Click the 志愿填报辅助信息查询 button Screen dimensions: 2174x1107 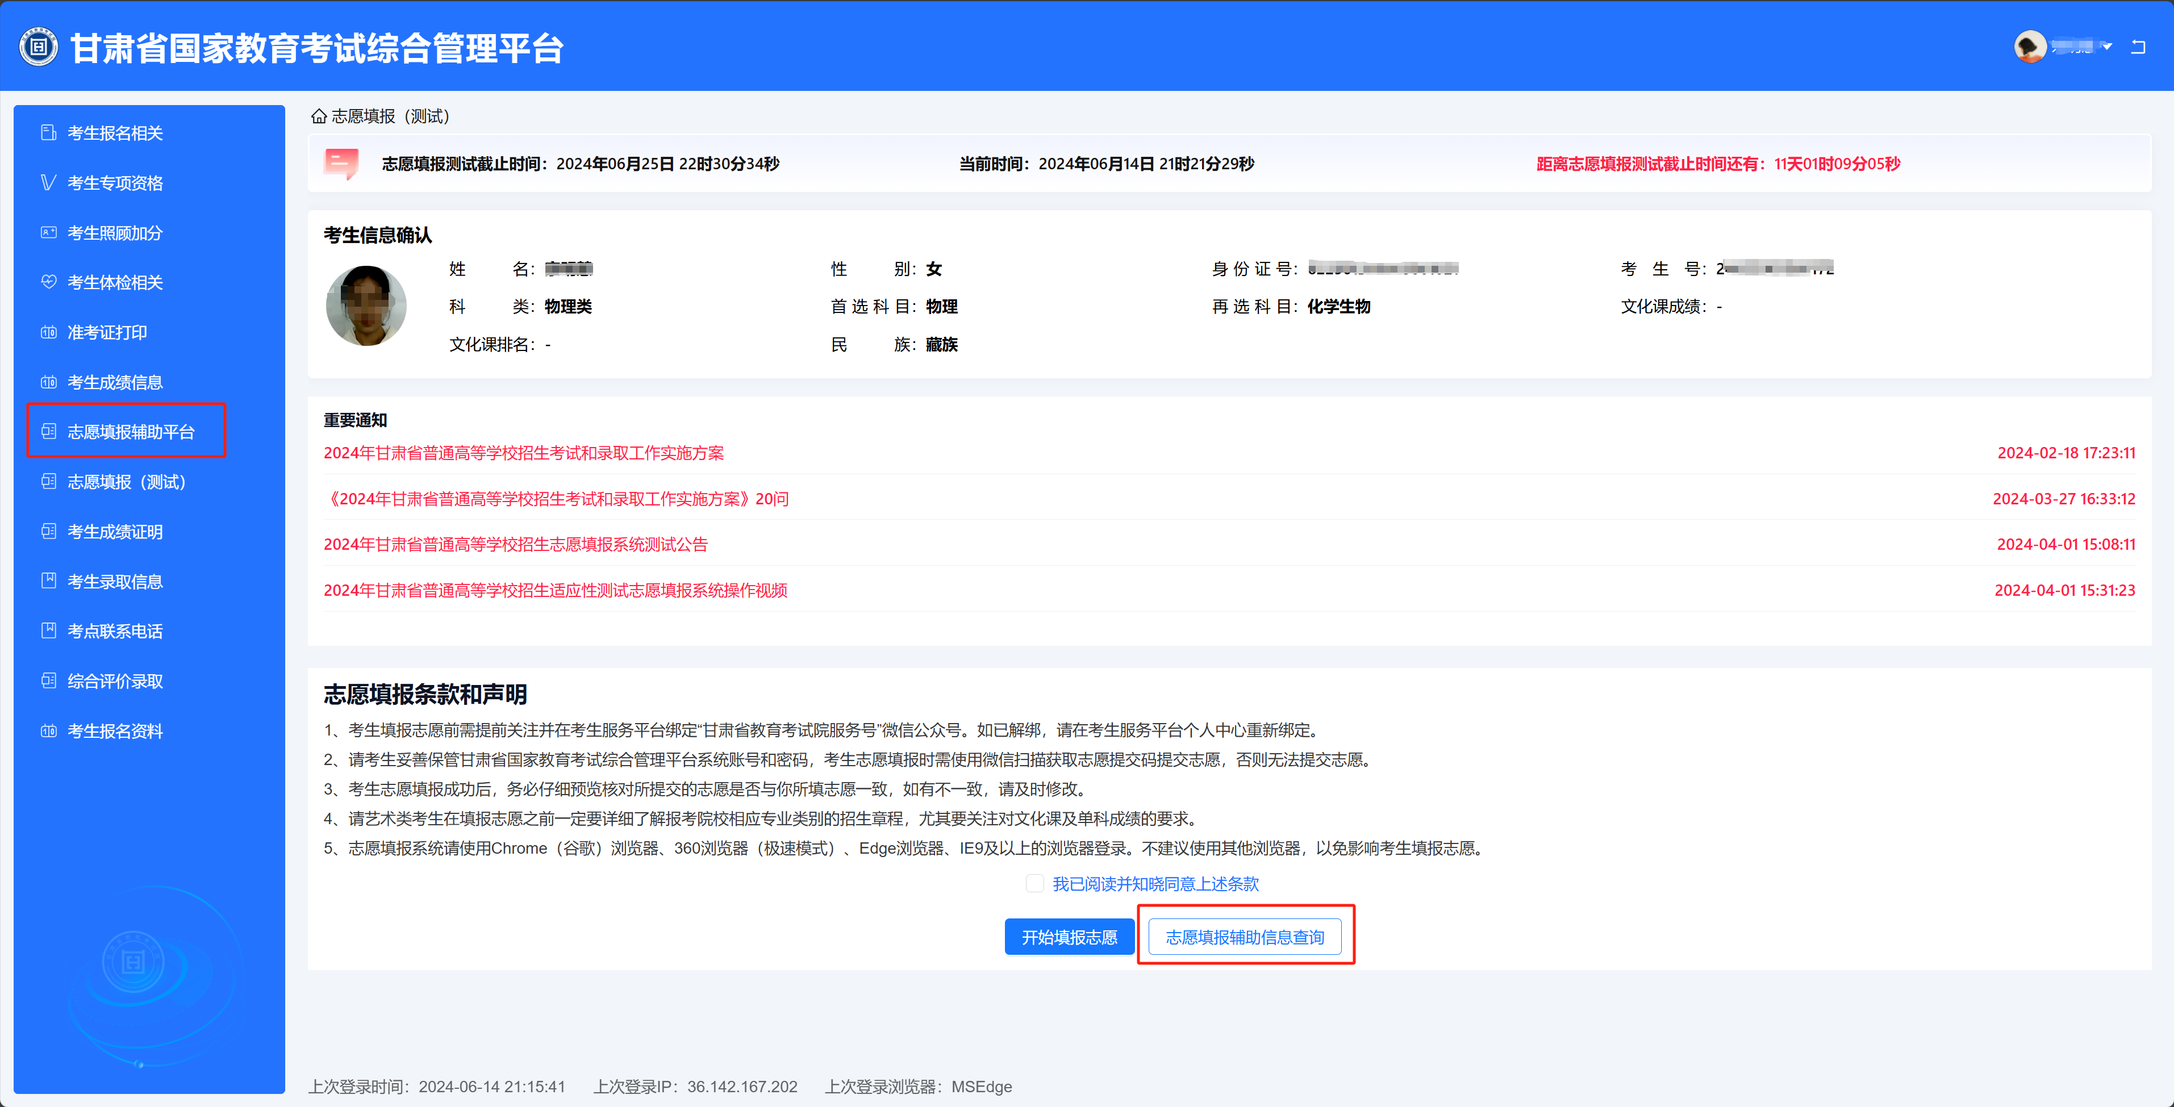(x=1244, y=937)
